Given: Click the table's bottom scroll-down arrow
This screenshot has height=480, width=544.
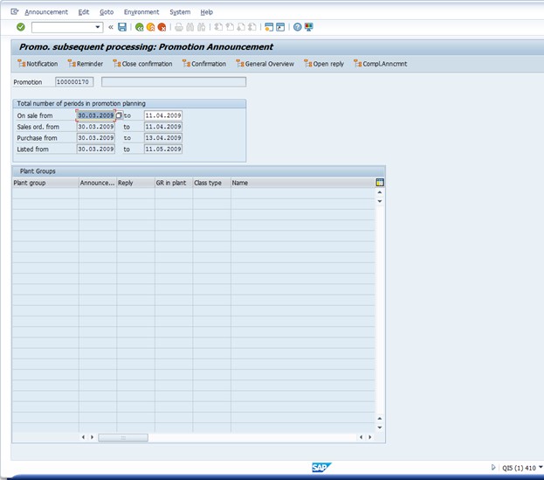Looking at the screenshot, I should (x=380, y=428).
